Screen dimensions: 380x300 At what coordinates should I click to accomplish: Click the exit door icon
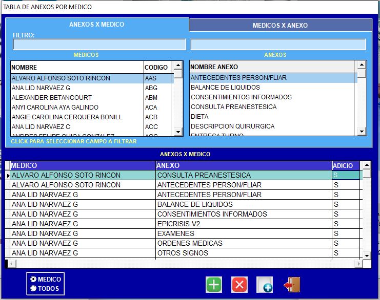292,285
